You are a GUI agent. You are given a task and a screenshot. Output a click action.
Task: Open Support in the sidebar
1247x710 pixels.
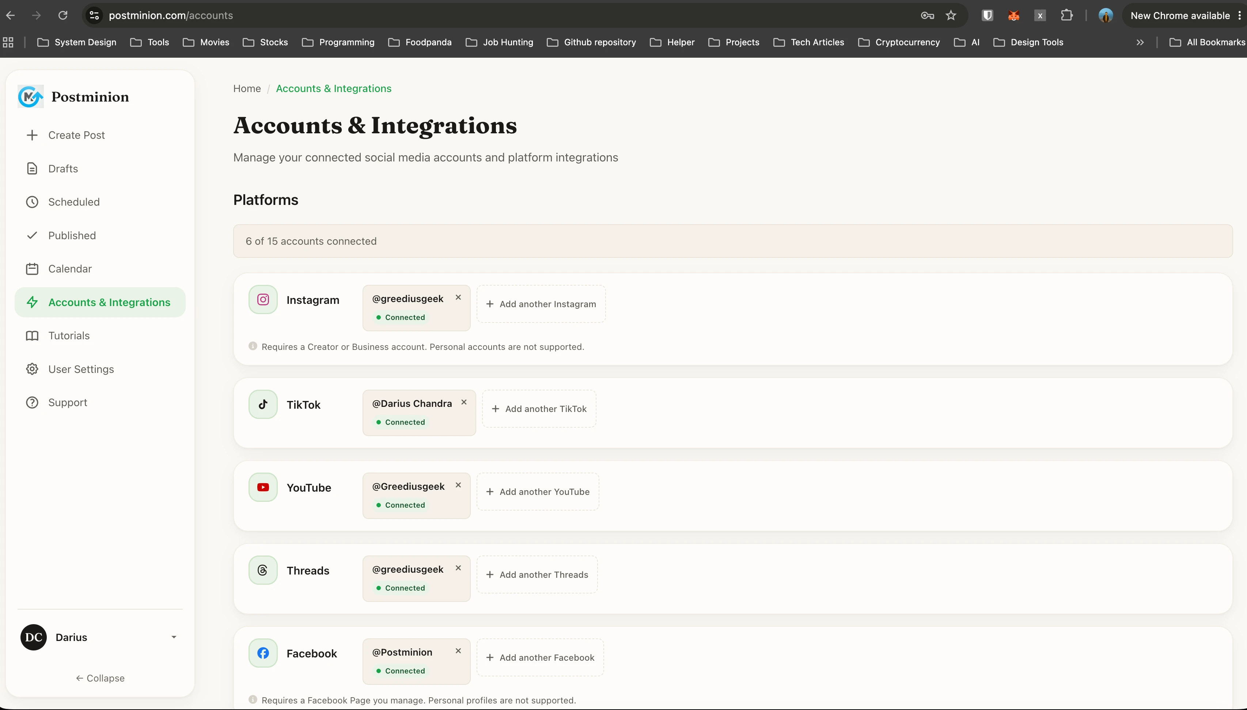pos(100,402)
